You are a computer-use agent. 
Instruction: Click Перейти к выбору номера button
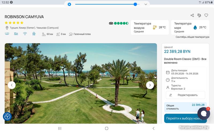(185, 118)
